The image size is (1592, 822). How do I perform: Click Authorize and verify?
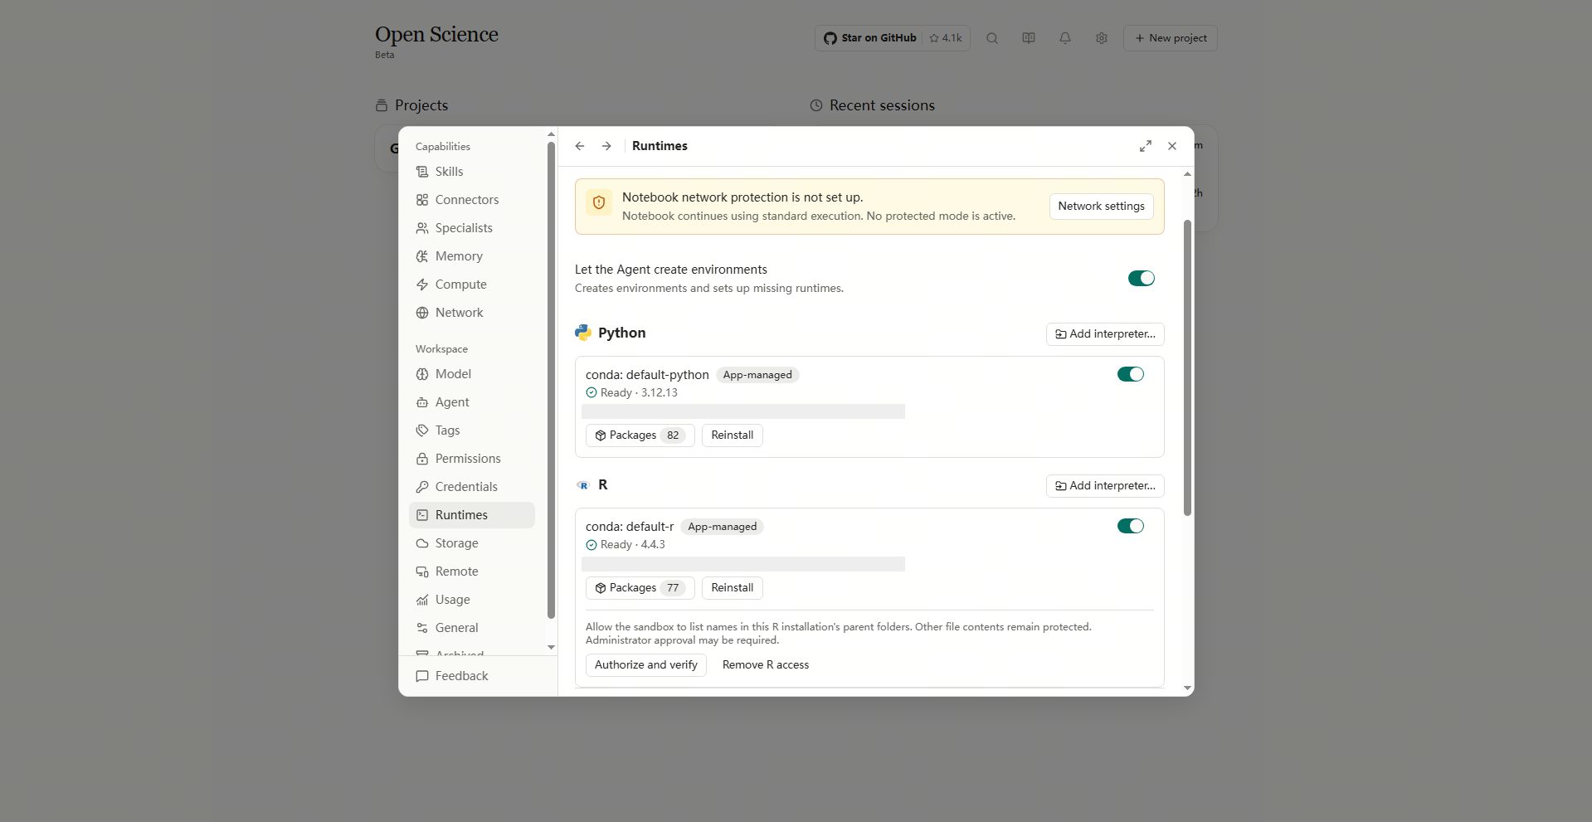[646, 665]
